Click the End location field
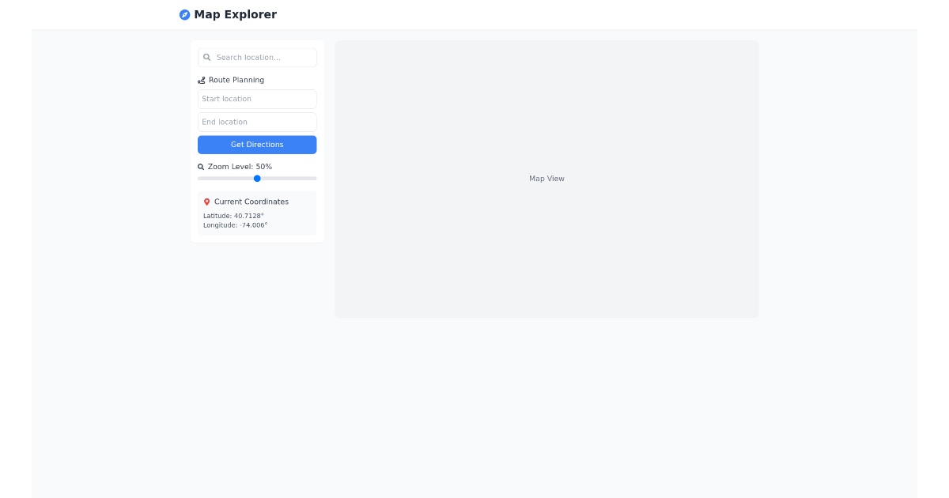The image size is (949, 498). [257, 122]
